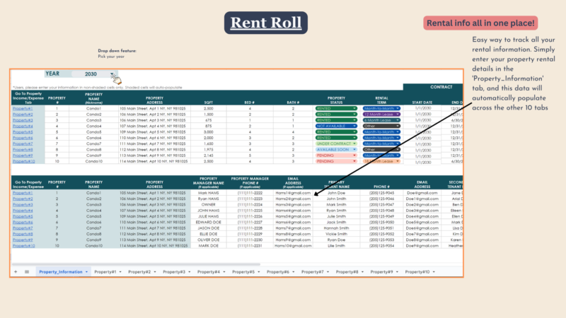Screen dimensions: 566x318
Task: Open Property#7 tab menu arrow
Action: point(328,272)
